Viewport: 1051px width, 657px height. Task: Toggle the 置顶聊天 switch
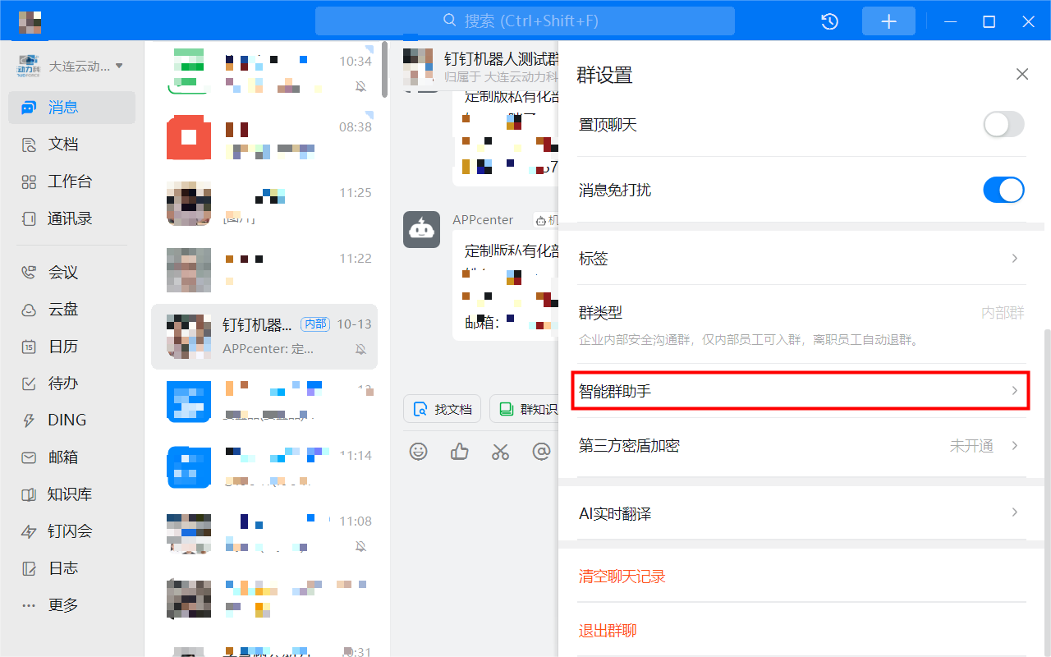pyautogui.click(x=1003, y=125)
